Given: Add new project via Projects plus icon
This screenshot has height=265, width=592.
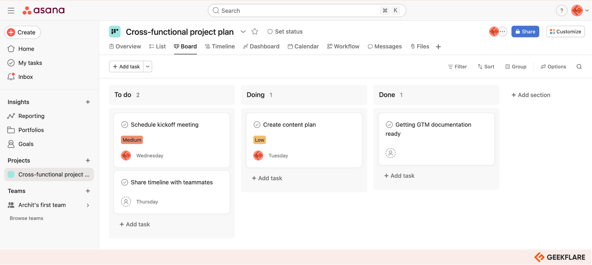Looking at the screenshot, I should (x=88, y=160).
